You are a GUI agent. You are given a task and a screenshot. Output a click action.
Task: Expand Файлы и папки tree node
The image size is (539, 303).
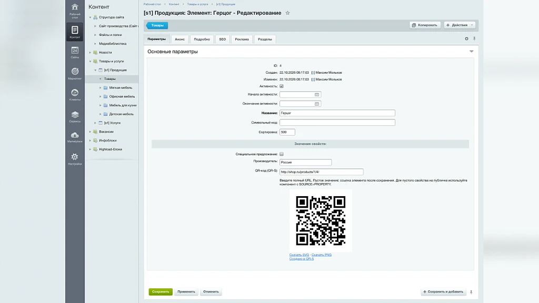[95, 35]
